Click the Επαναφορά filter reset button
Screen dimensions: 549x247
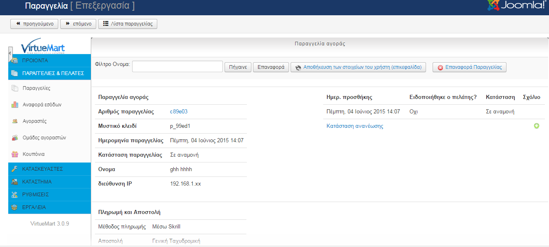[271, 67]
